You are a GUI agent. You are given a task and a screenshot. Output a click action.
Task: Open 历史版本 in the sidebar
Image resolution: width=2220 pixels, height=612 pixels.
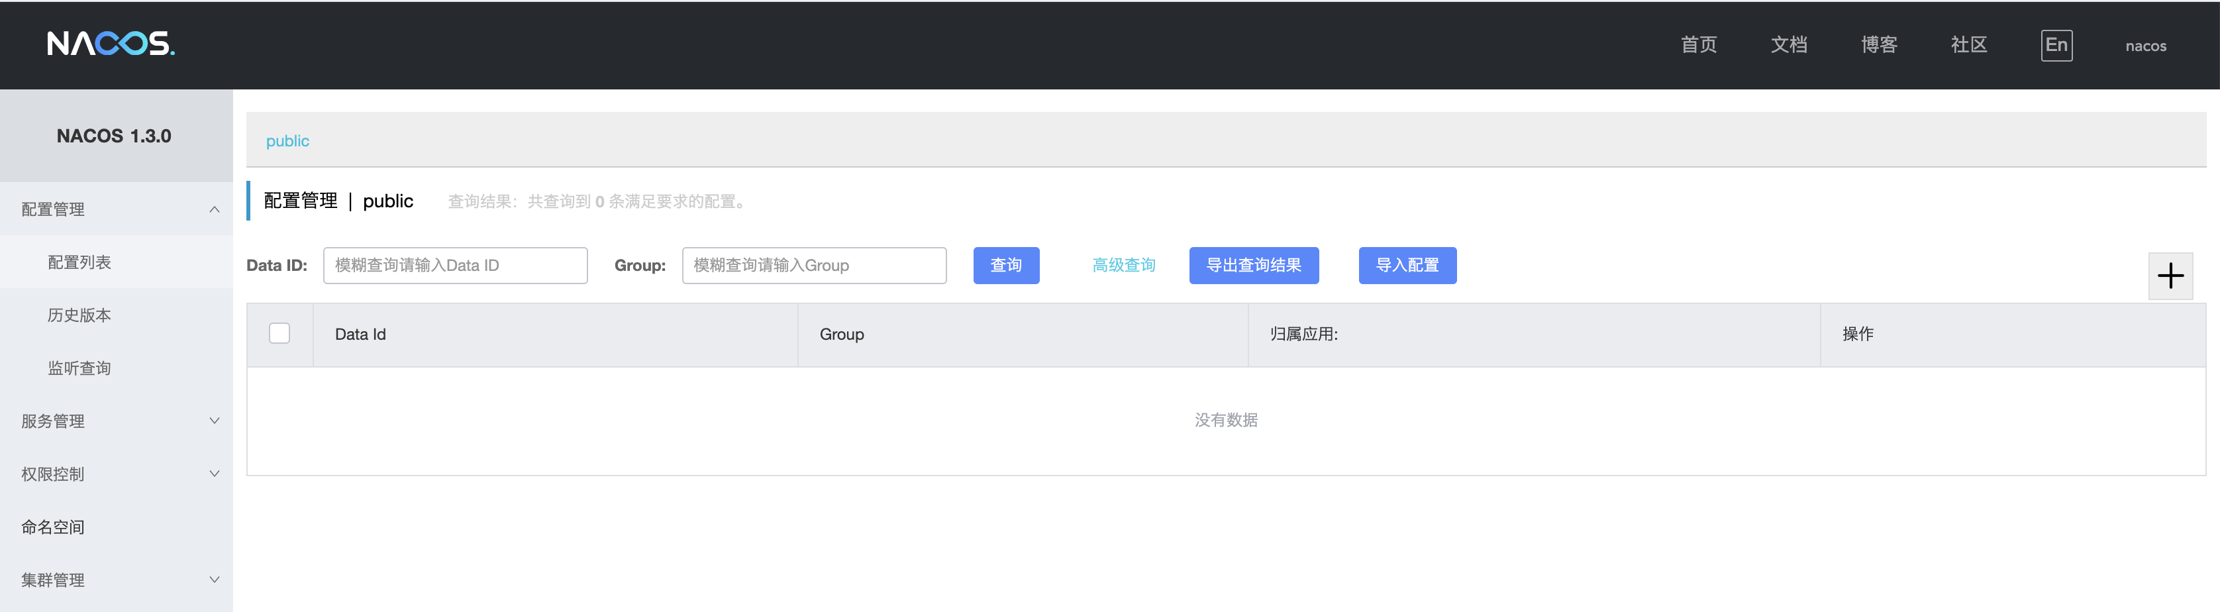(117, 315)
